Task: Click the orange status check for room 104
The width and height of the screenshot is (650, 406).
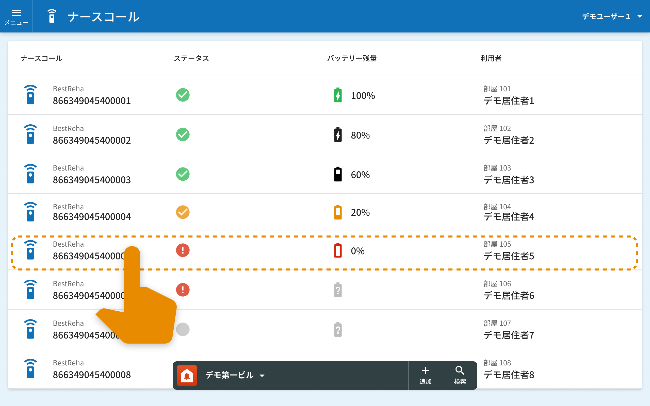Action: click(x=183, y=212)
